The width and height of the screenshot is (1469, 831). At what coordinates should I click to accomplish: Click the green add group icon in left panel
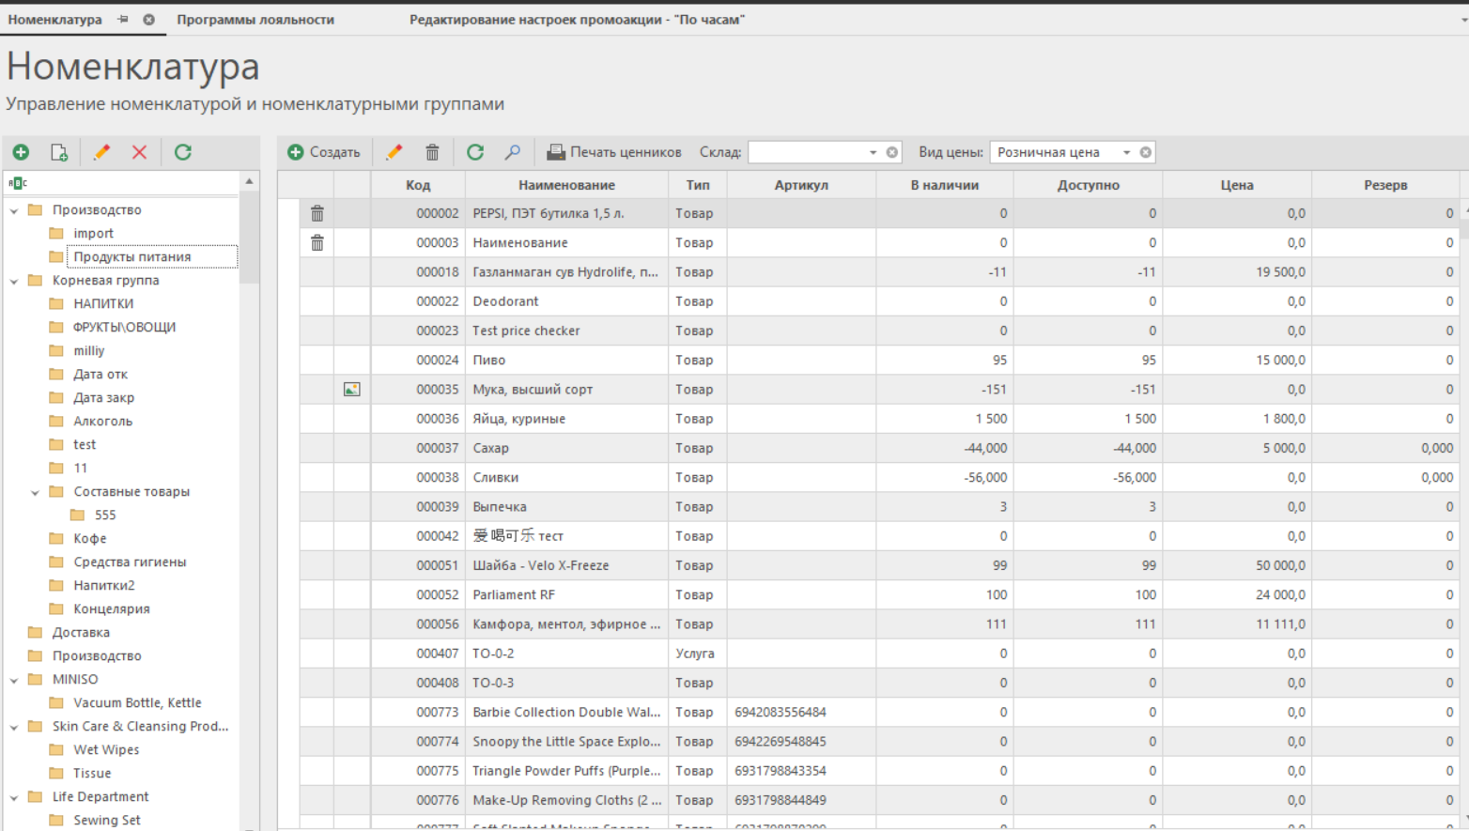21,152
